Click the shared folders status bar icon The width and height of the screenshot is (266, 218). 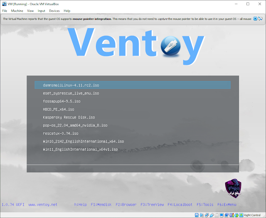point(217,215)
